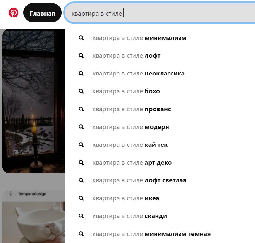Viewport: 255px width, 243px height.
Task: Focus the search field with 'квартира в стиле'
Action: pos(159,13)
